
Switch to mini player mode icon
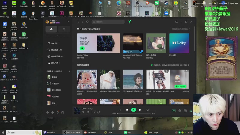176,22
